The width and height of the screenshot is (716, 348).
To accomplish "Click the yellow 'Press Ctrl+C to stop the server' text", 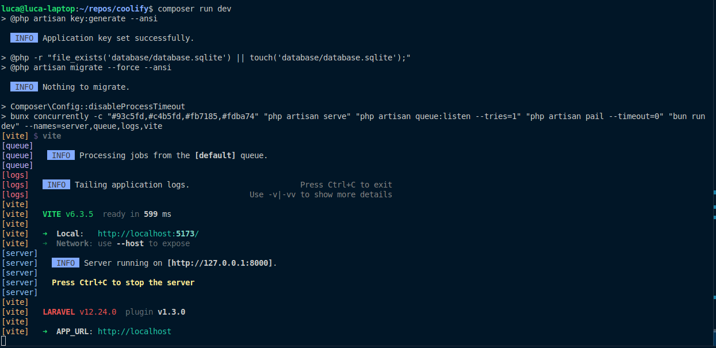I will (123, 282).
